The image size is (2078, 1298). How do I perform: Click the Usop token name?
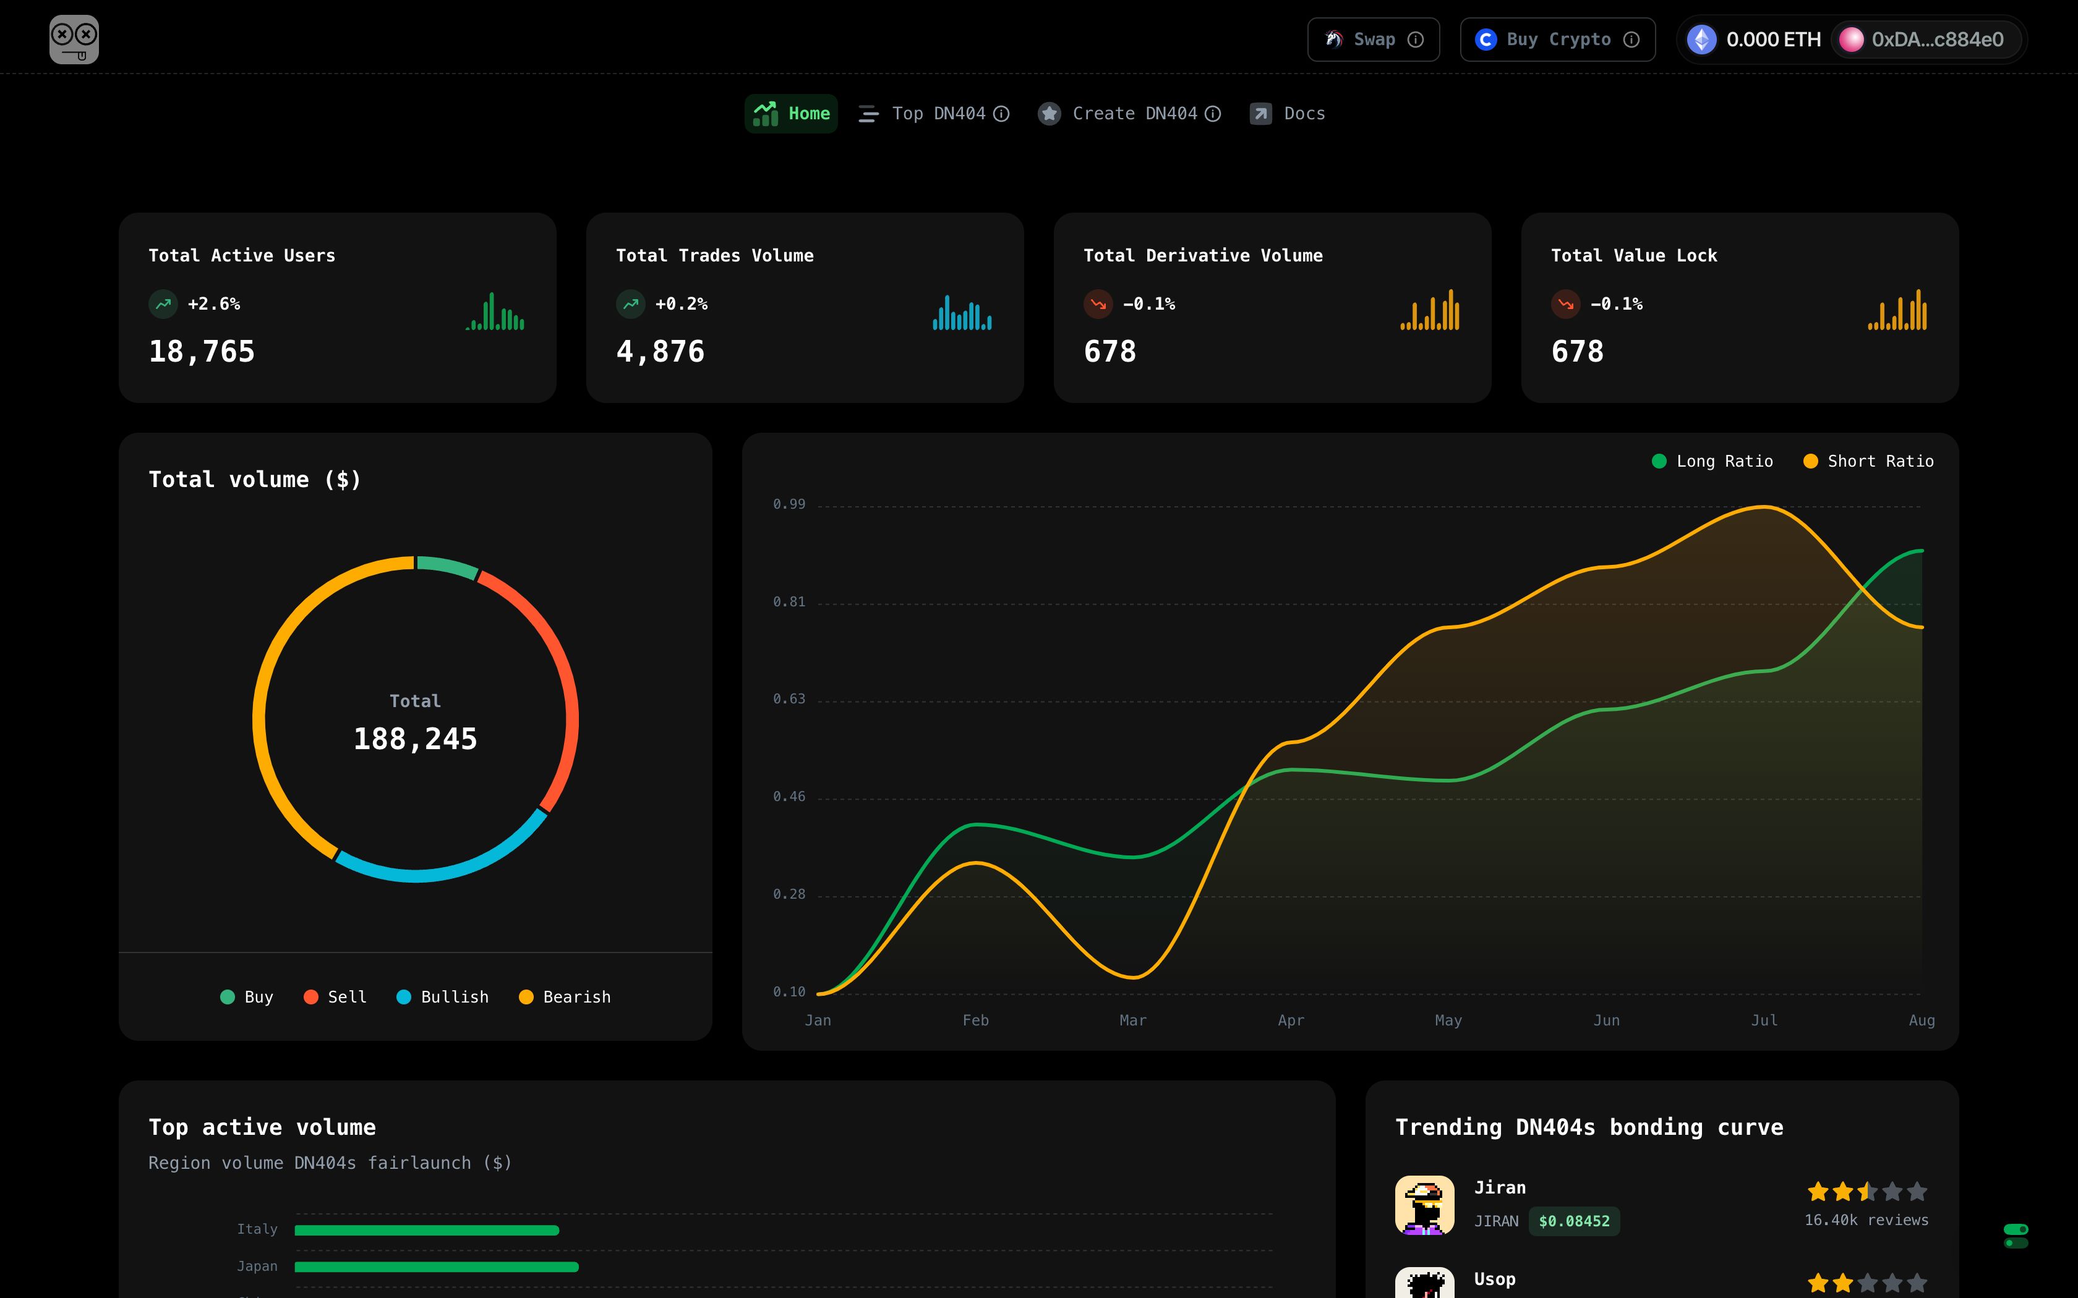(1494, 1279)
